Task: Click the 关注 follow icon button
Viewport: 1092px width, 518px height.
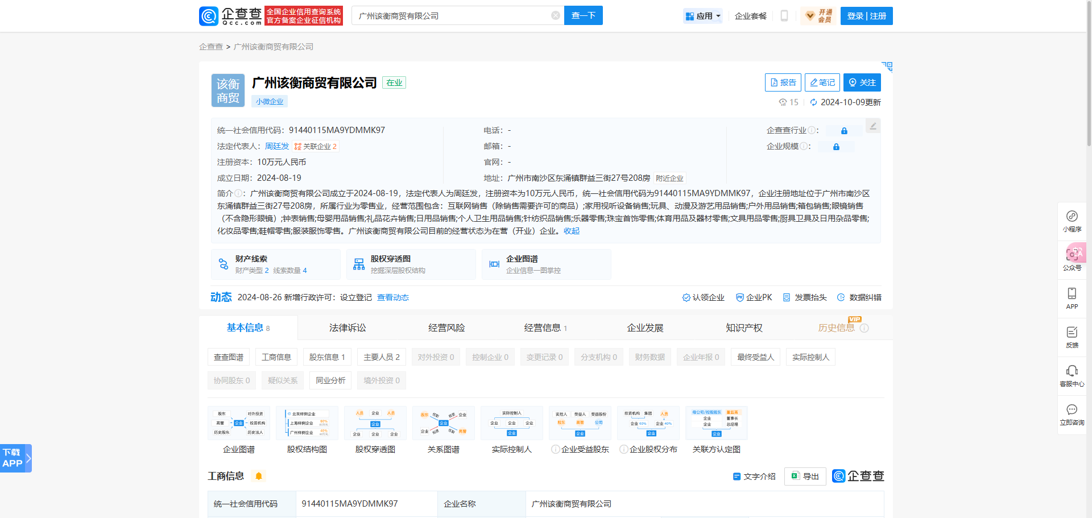Action: 862,82
